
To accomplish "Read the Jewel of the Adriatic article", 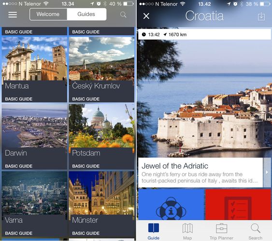I will click(200, 172).
